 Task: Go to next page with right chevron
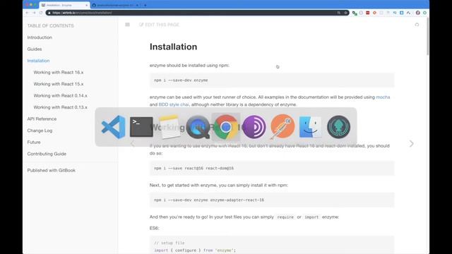[411, 143]
